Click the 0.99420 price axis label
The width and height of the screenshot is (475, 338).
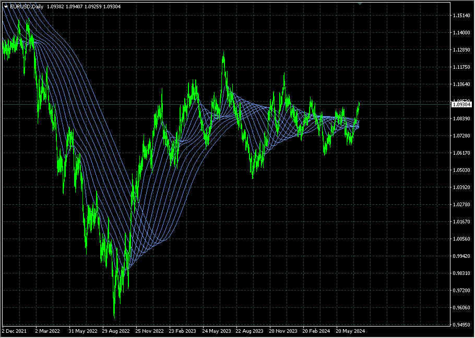[x=461, y=256]
